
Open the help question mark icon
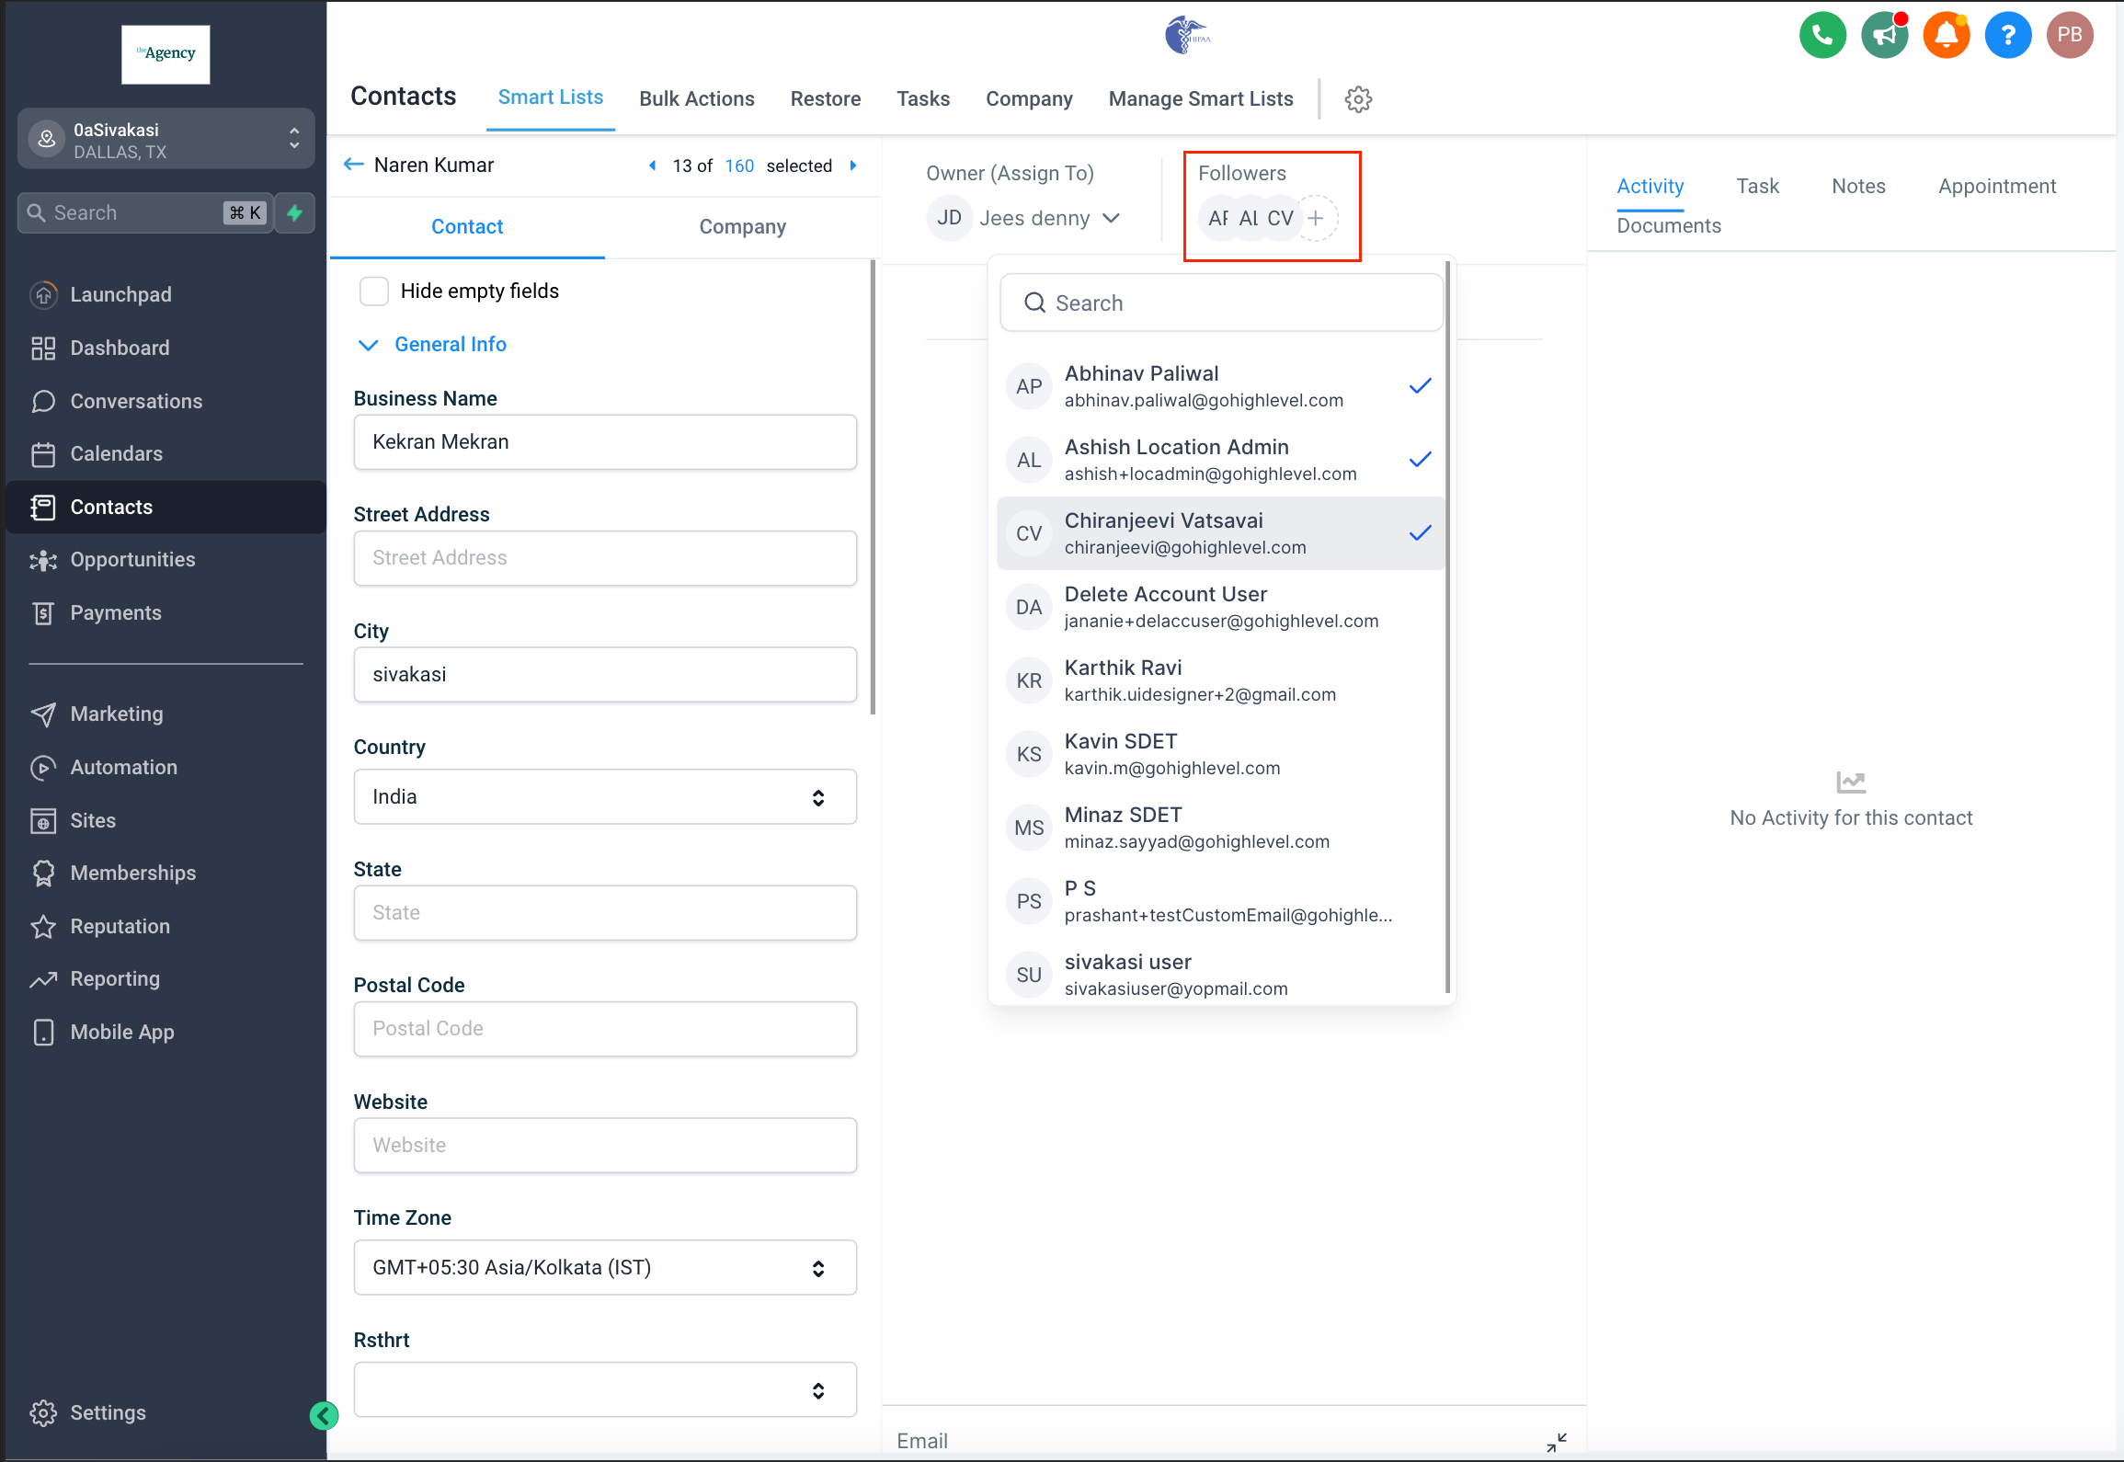pos(2007,35)
